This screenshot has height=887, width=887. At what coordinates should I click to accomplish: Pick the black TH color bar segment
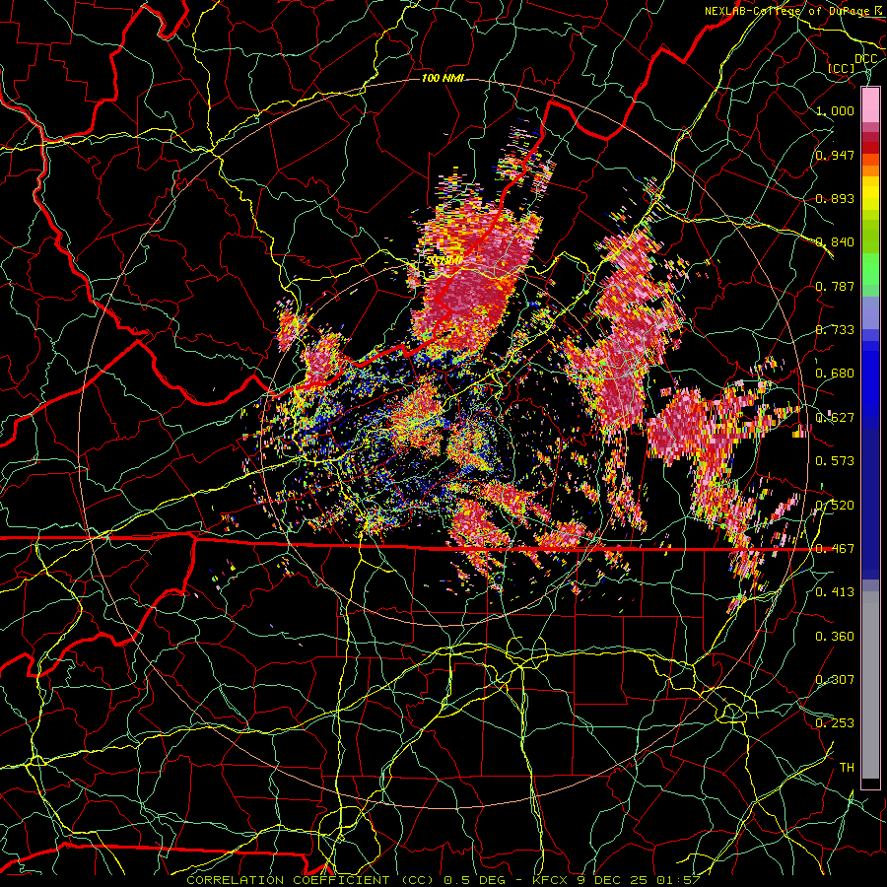coord(870,784)
